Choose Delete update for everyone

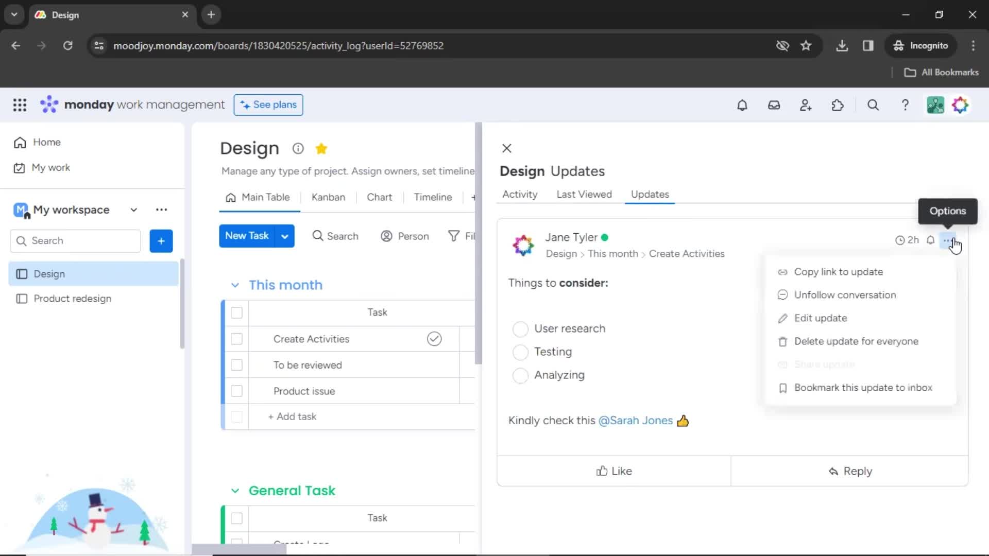coord(856,341)
